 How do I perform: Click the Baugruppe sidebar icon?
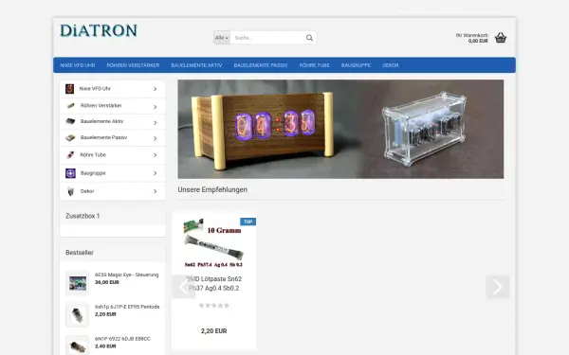(70, 173)
